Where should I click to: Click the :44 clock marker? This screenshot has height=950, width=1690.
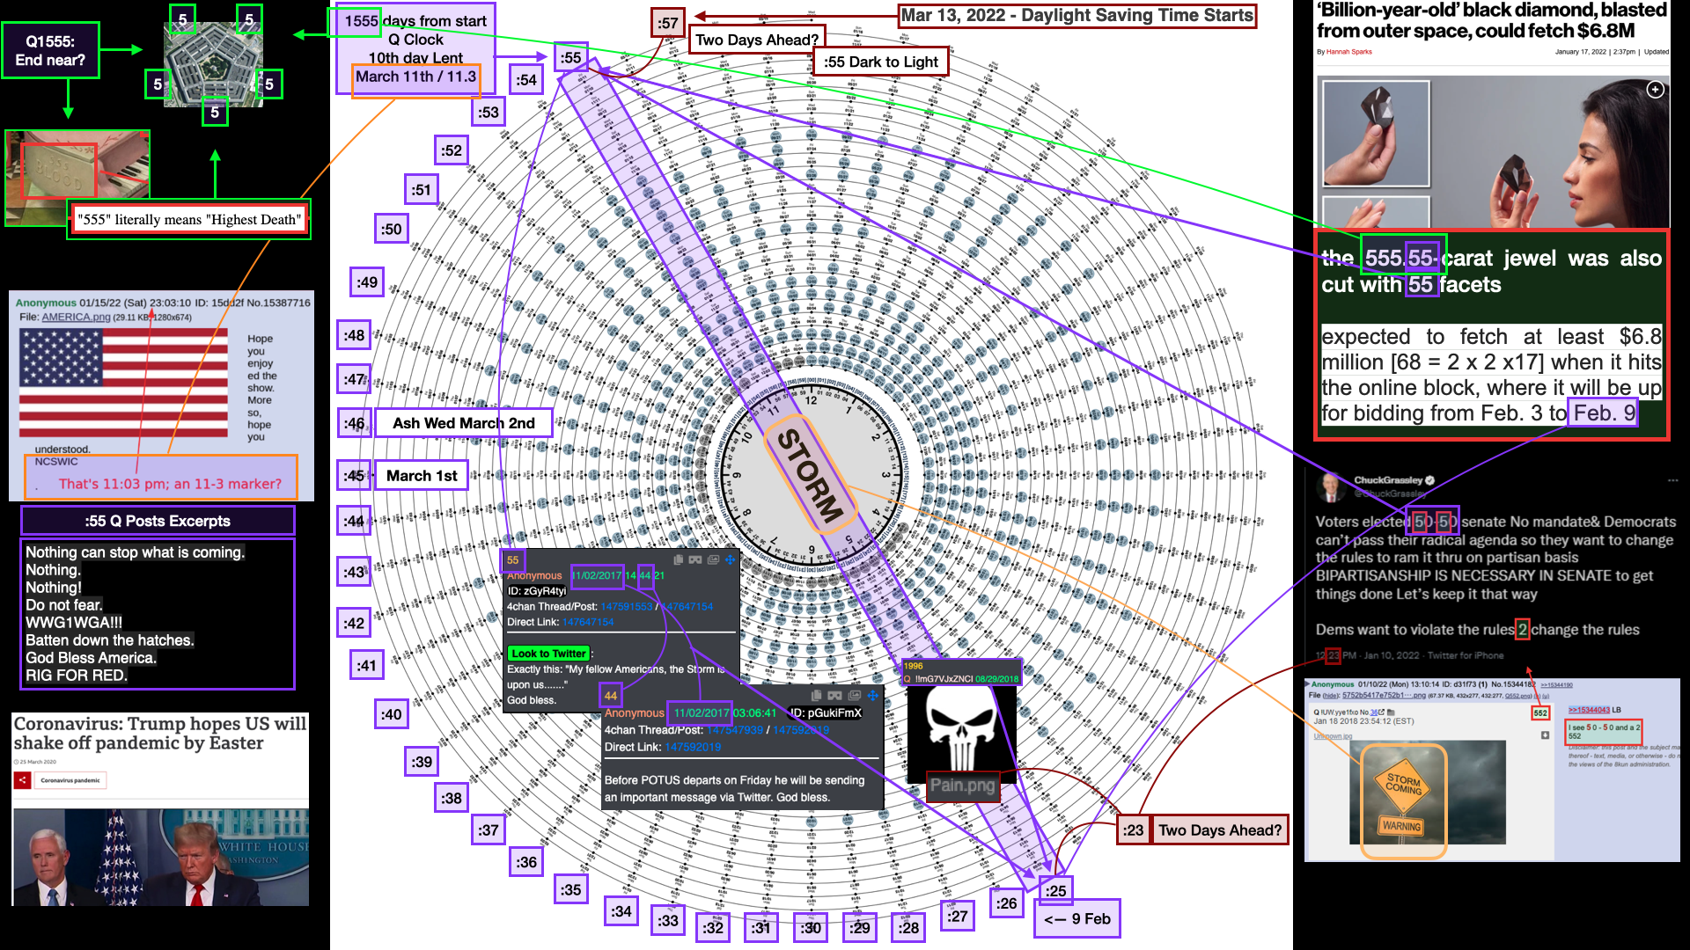pos(354,522)
